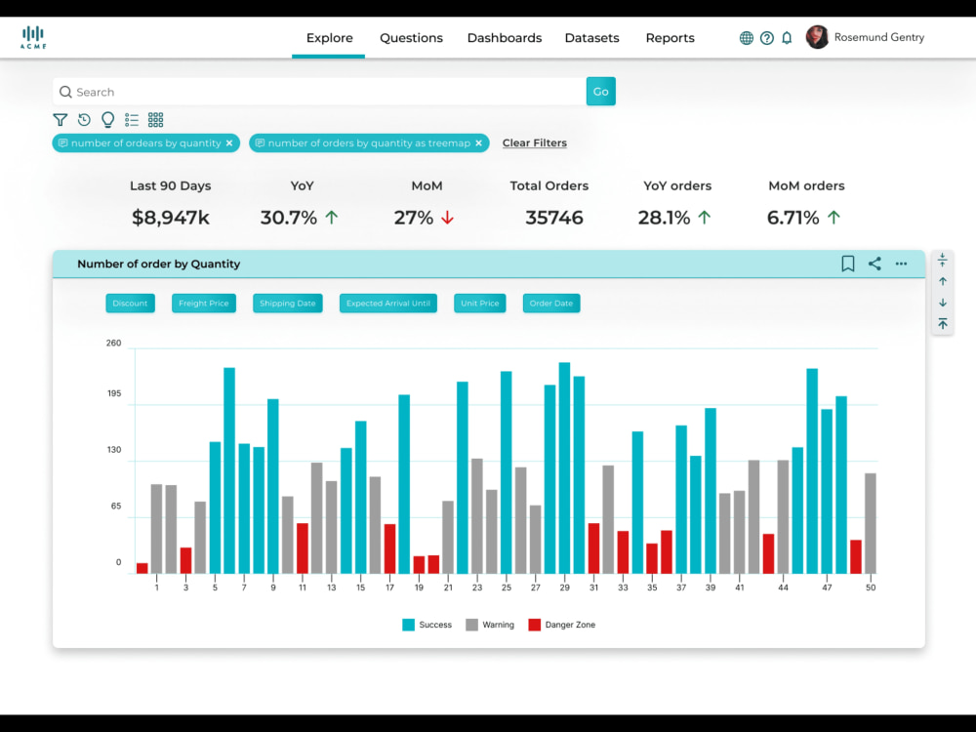Click the filter funnel icon
The width and height of the screenshot is (976, 732).
(60, 119)
